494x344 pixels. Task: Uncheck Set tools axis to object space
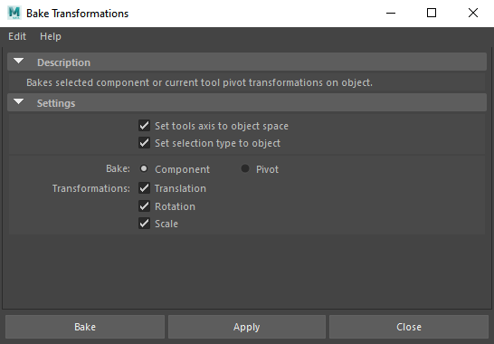tap(144, 126)
